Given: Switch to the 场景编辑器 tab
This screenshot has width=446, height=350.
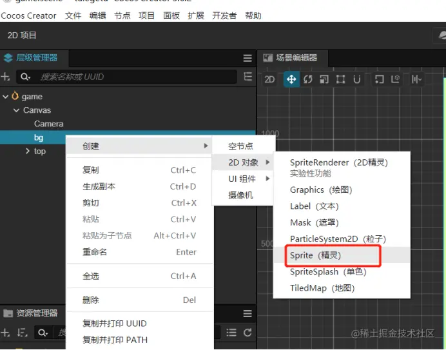Looking at the screenshot, I should point(293,58).
